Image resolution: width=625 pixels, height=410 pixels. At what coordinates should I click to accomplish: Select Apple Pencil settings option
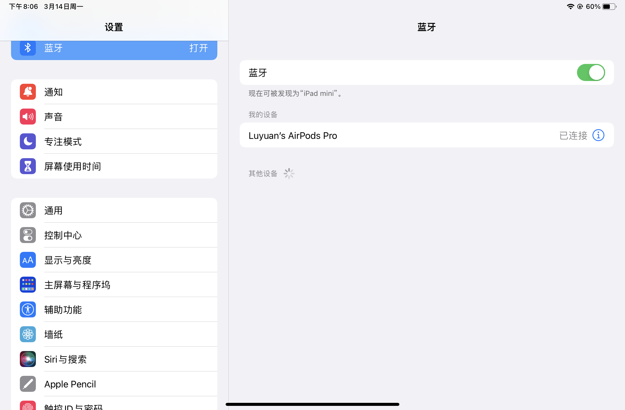coord(114,383)
